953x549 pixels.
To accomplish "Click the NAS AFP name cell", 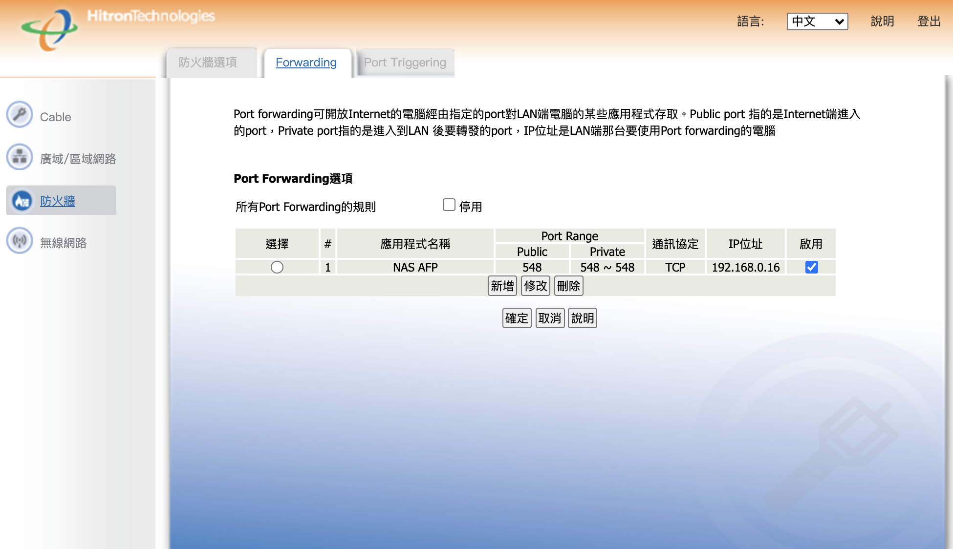I will click(x=415, y=267).
